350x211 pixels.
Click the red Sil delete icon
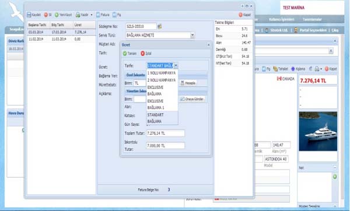click(x=45, y=15)
